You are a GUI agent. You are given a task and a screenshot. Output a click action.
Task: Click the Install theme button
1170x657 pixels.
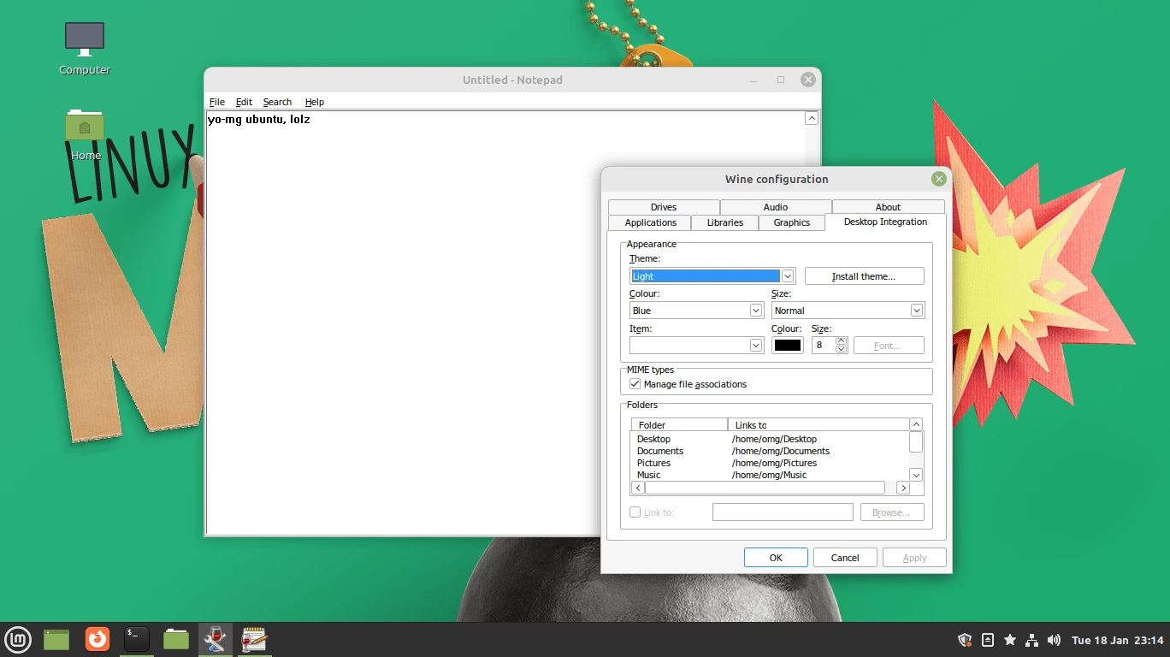pos(864,276)
